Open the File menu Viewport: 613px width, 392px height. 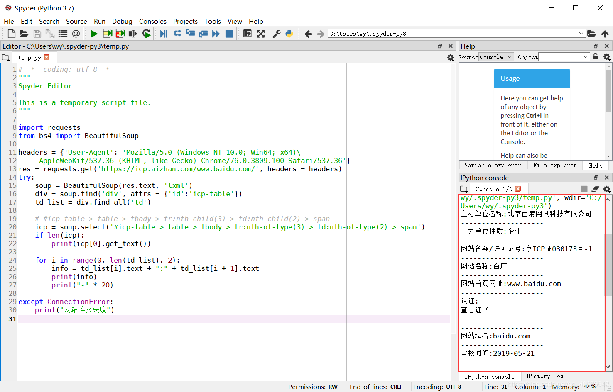(x=9, y=21)
